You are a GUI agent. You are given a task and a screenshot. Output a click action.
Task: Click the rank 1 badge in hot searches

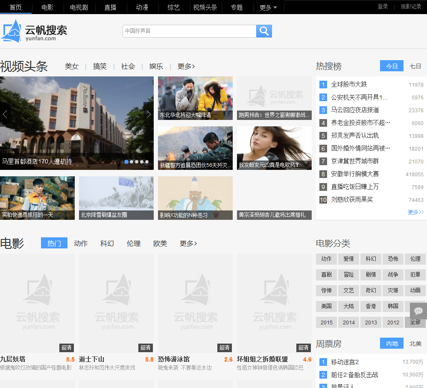[323, 85]
